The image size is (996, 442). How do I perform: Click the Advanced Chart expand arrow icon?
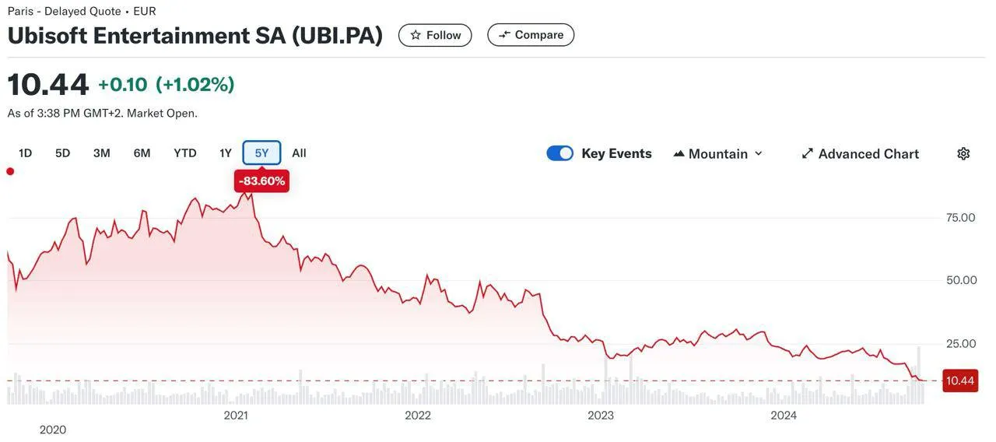click(808, 154)
